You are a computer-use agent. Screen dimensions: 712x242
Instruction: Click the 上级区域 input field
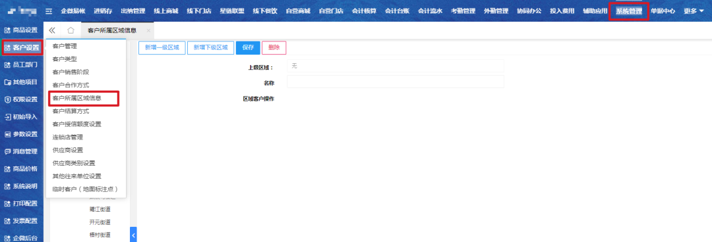pos(396,66)
